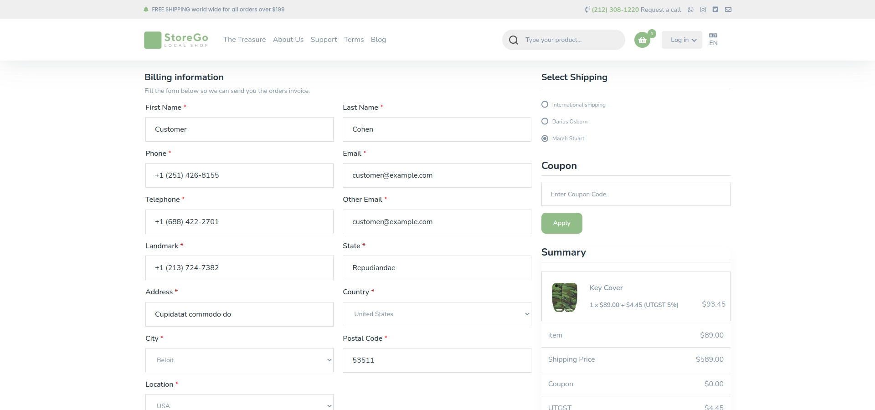Screen dimensions: 875x410
Task: Click the search magnifier icon
Action: (x=514, y=40)
